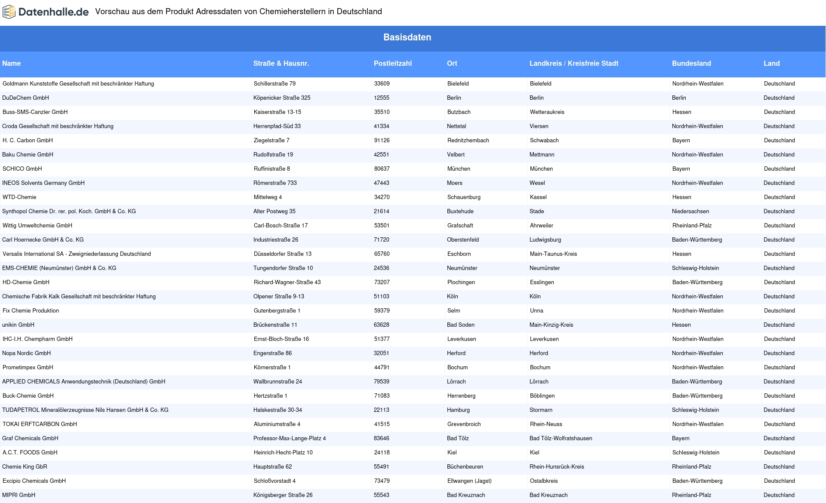
Task: Select Prometimpex GmbH name cell
Action: [x=28, y=368]
